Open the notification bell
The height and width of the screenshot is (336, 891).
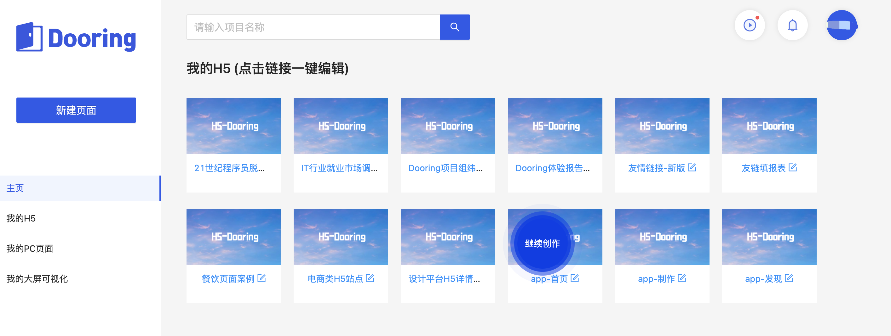pos(792,25)
